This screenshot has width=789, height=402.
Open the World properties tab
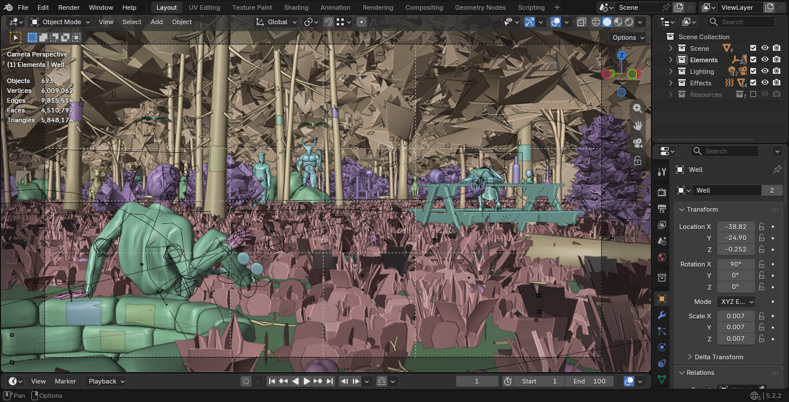click(x=662, y=257)
